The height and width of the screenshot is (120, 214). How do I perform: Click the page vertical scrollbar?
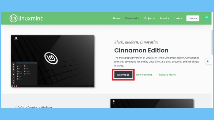click(212, 42)
